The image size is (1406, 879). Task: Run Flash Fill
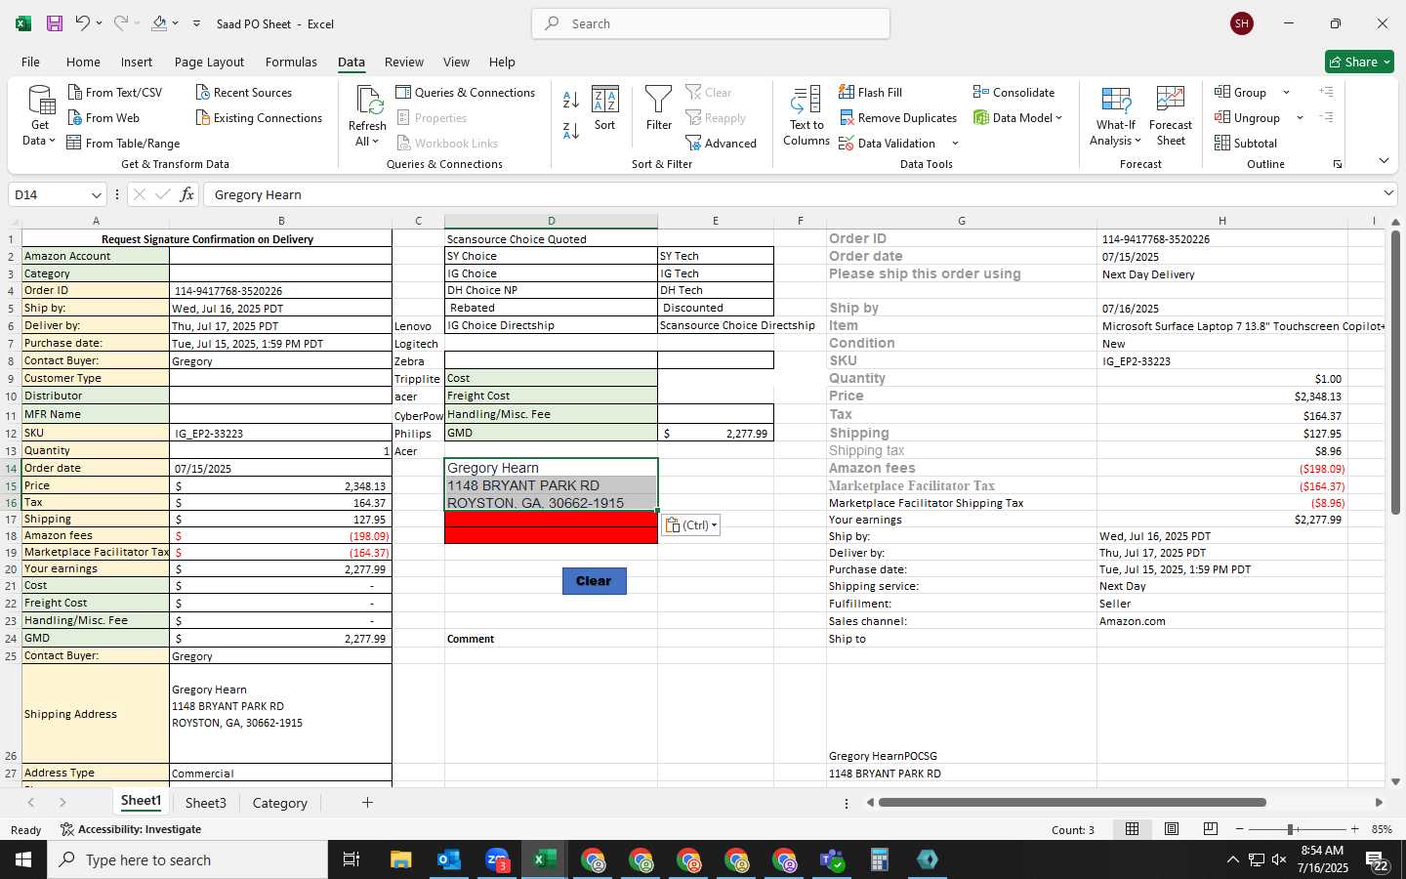tap(870, 92)
